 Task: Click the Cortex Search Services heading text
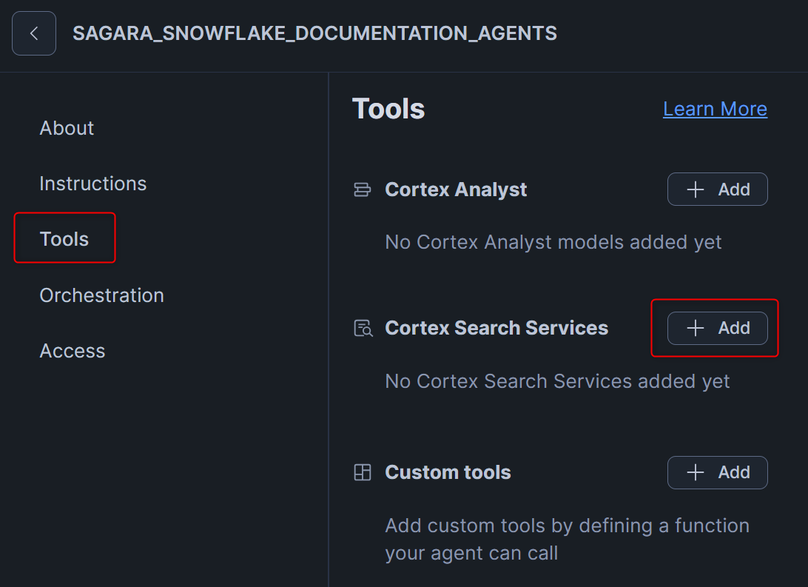[496, 328]
